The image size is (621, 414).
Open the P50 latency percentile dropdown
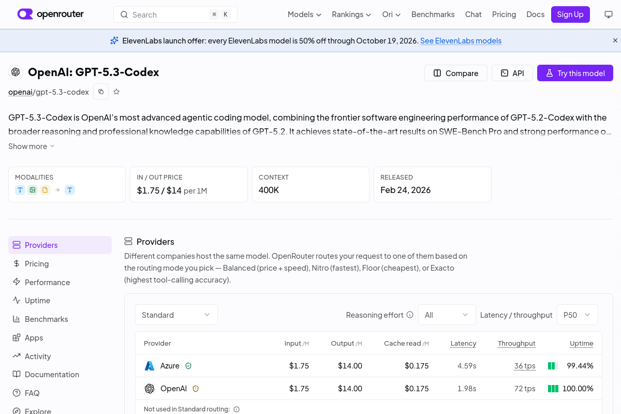coord(578,315)
